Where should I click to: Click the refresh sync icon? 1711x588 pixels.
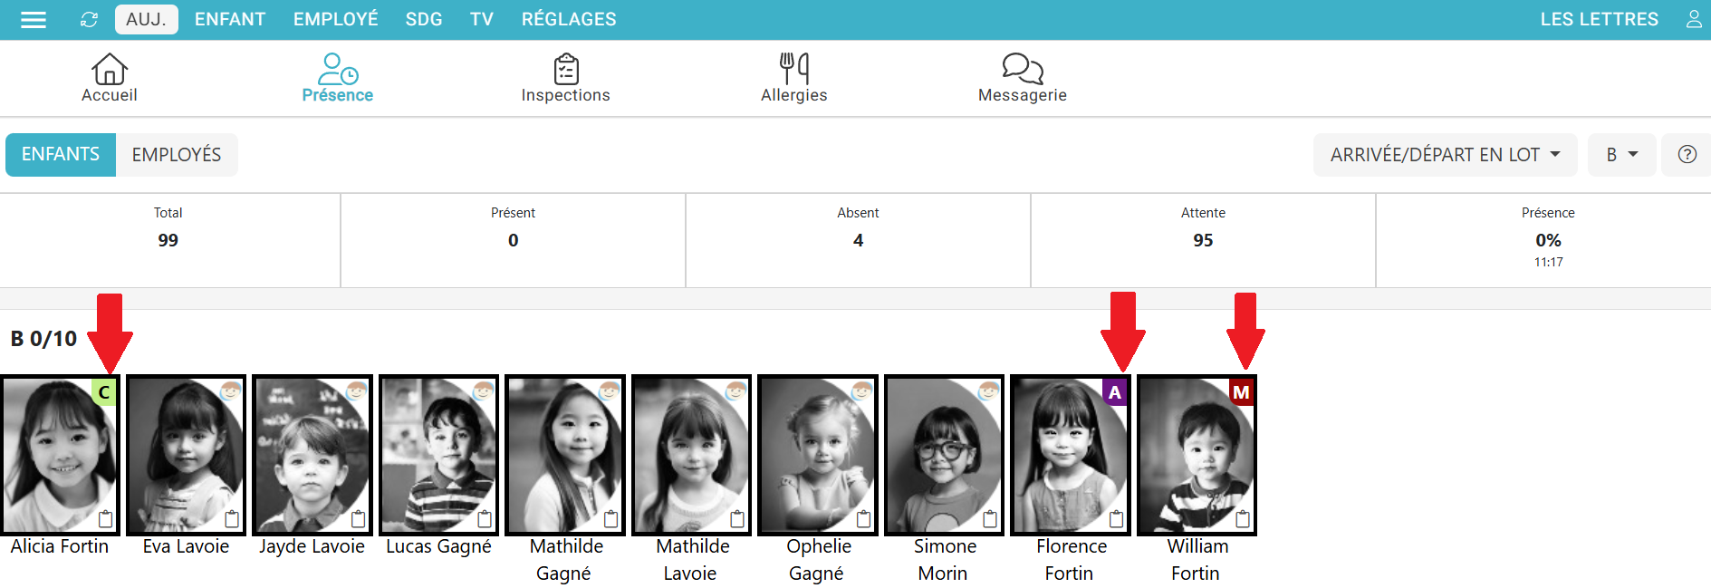(89, 19)
